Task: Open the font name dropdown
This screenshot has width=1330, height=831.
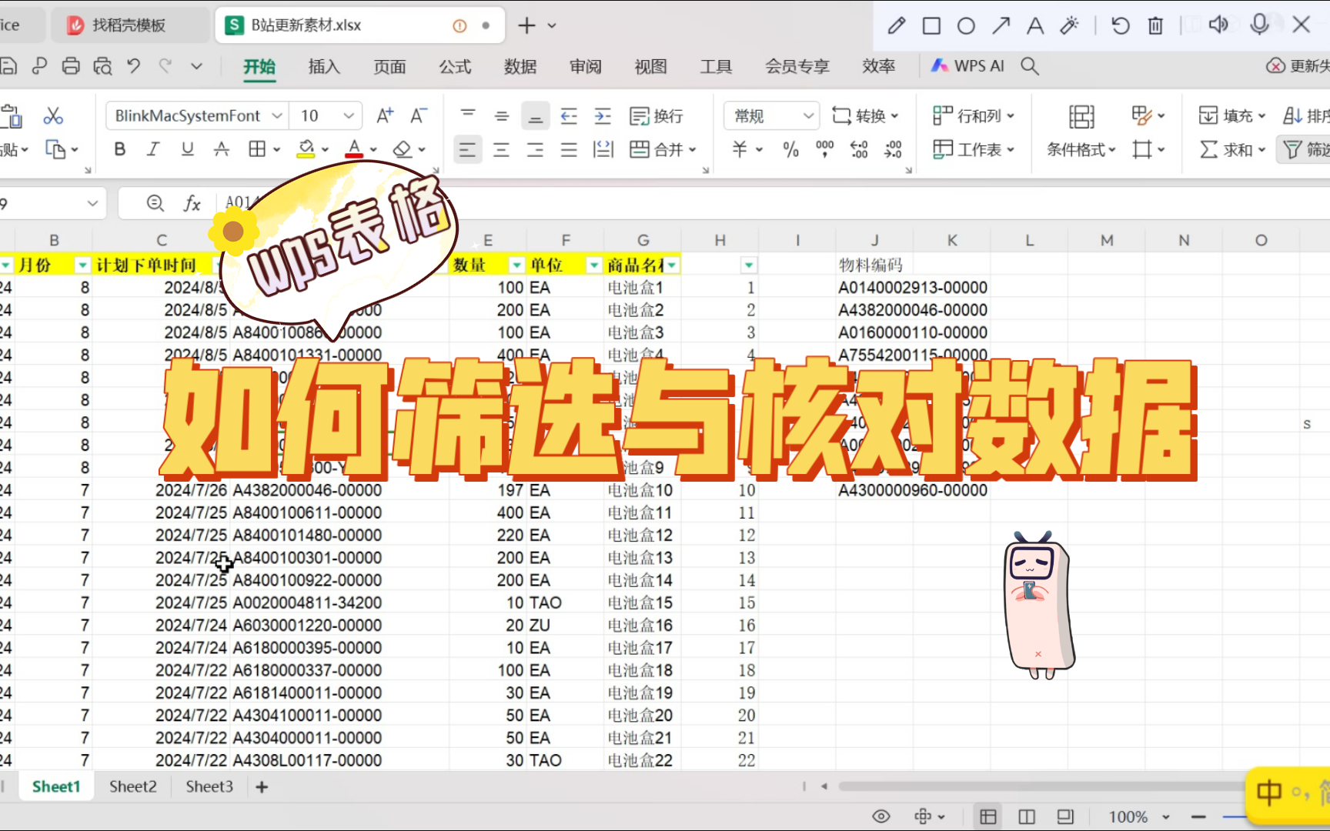Action: point(277,115)
